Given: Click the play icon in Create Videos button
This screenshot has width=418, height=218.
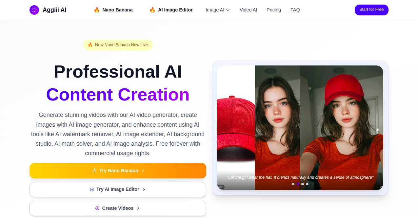Looking at the screenshot, I should (97, 208).
